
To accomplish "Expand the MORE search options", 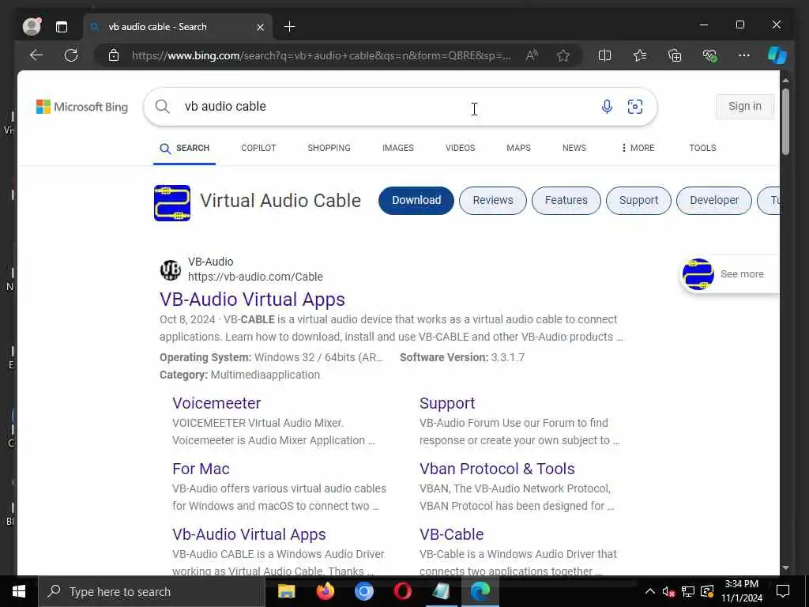I will click(638, 148).
